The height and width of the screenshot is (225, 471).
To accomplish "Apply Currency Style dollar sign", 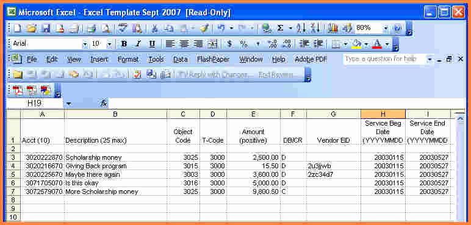I will point(230,44).
